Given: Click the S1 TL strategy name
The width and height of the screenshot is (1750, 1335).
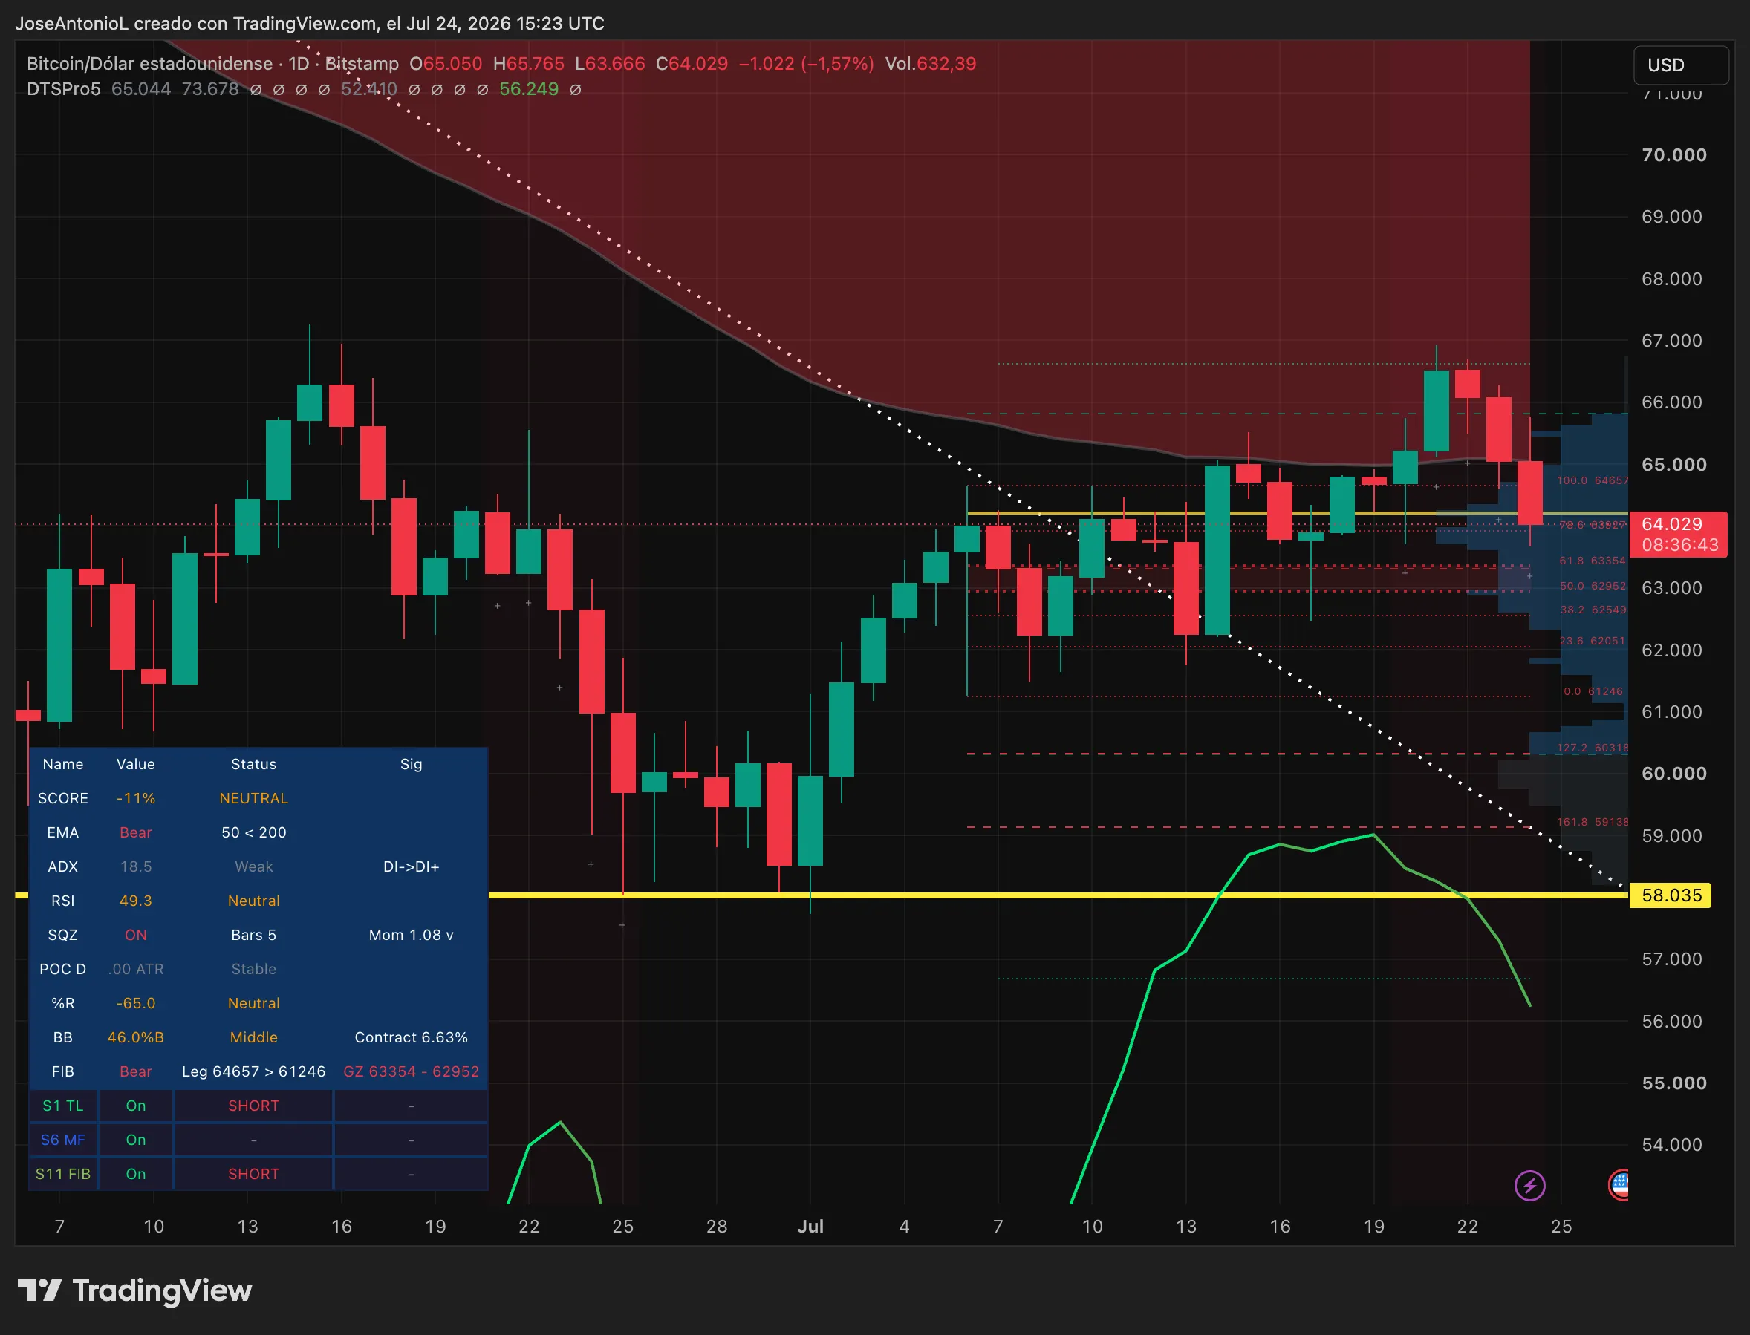Looking at the screenshot, I should click(x=63, y=1106).
